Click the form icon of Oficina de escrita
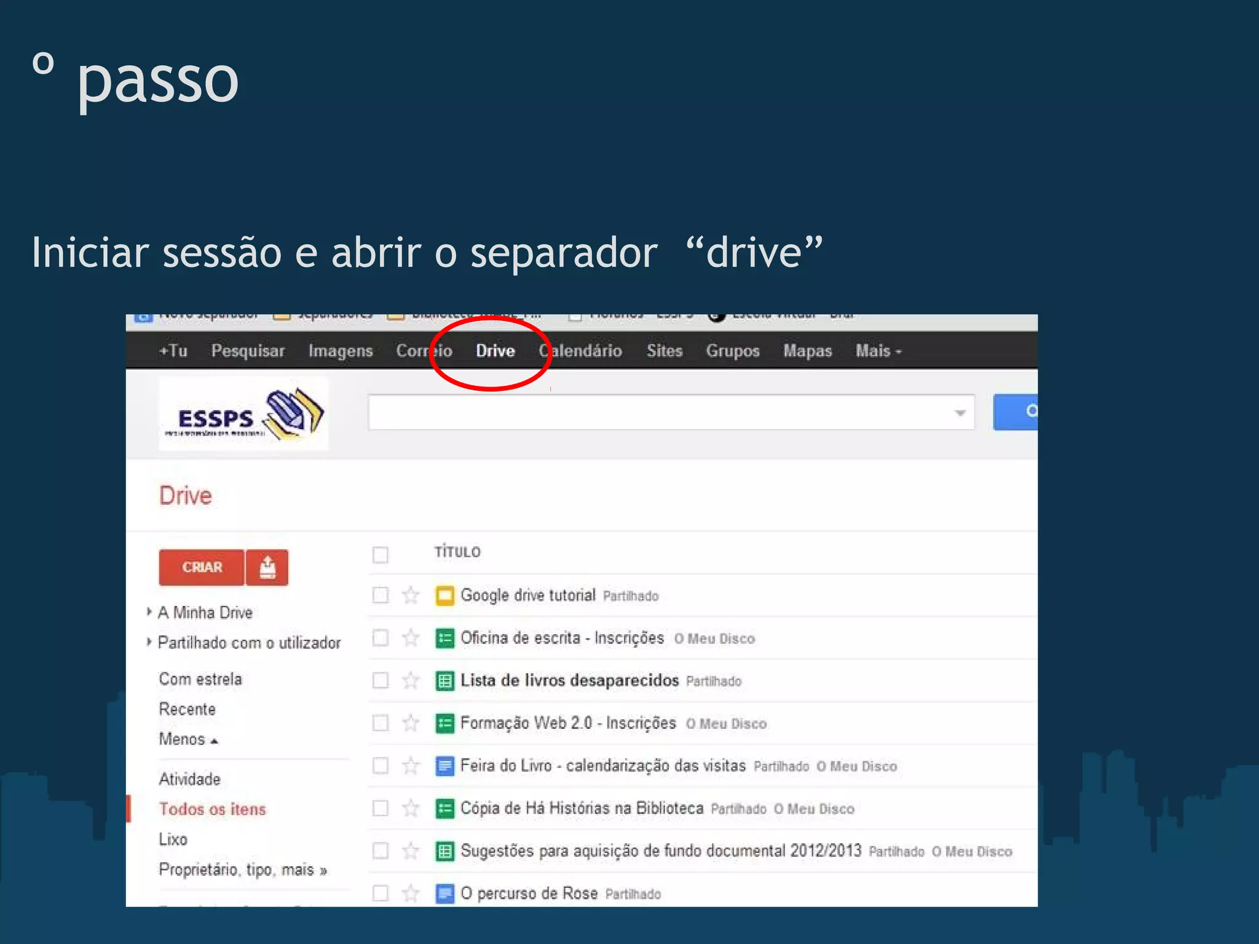Image resolution: width=1259 pixels, height=944 pixels. (x=444, y=638)
